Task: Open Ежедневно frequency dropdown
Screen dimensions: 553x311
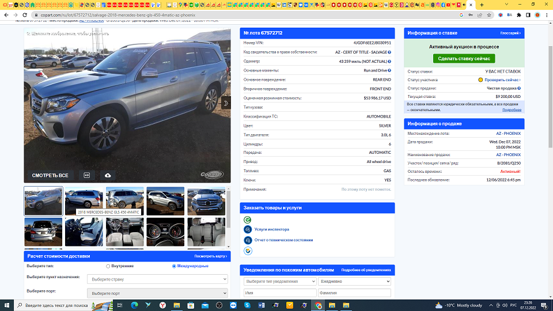Action: tap(354, 282)
